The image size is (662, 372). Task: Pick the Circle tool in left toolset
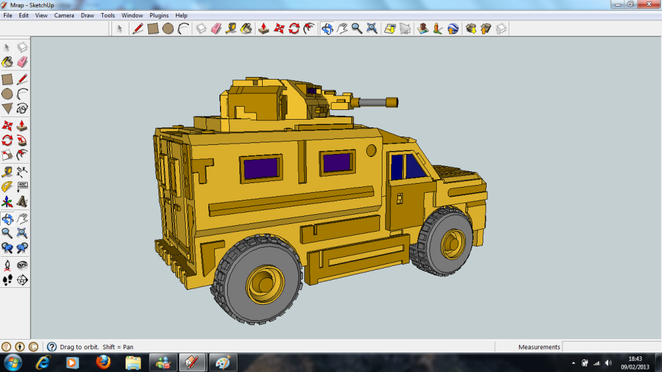point(7,94)
